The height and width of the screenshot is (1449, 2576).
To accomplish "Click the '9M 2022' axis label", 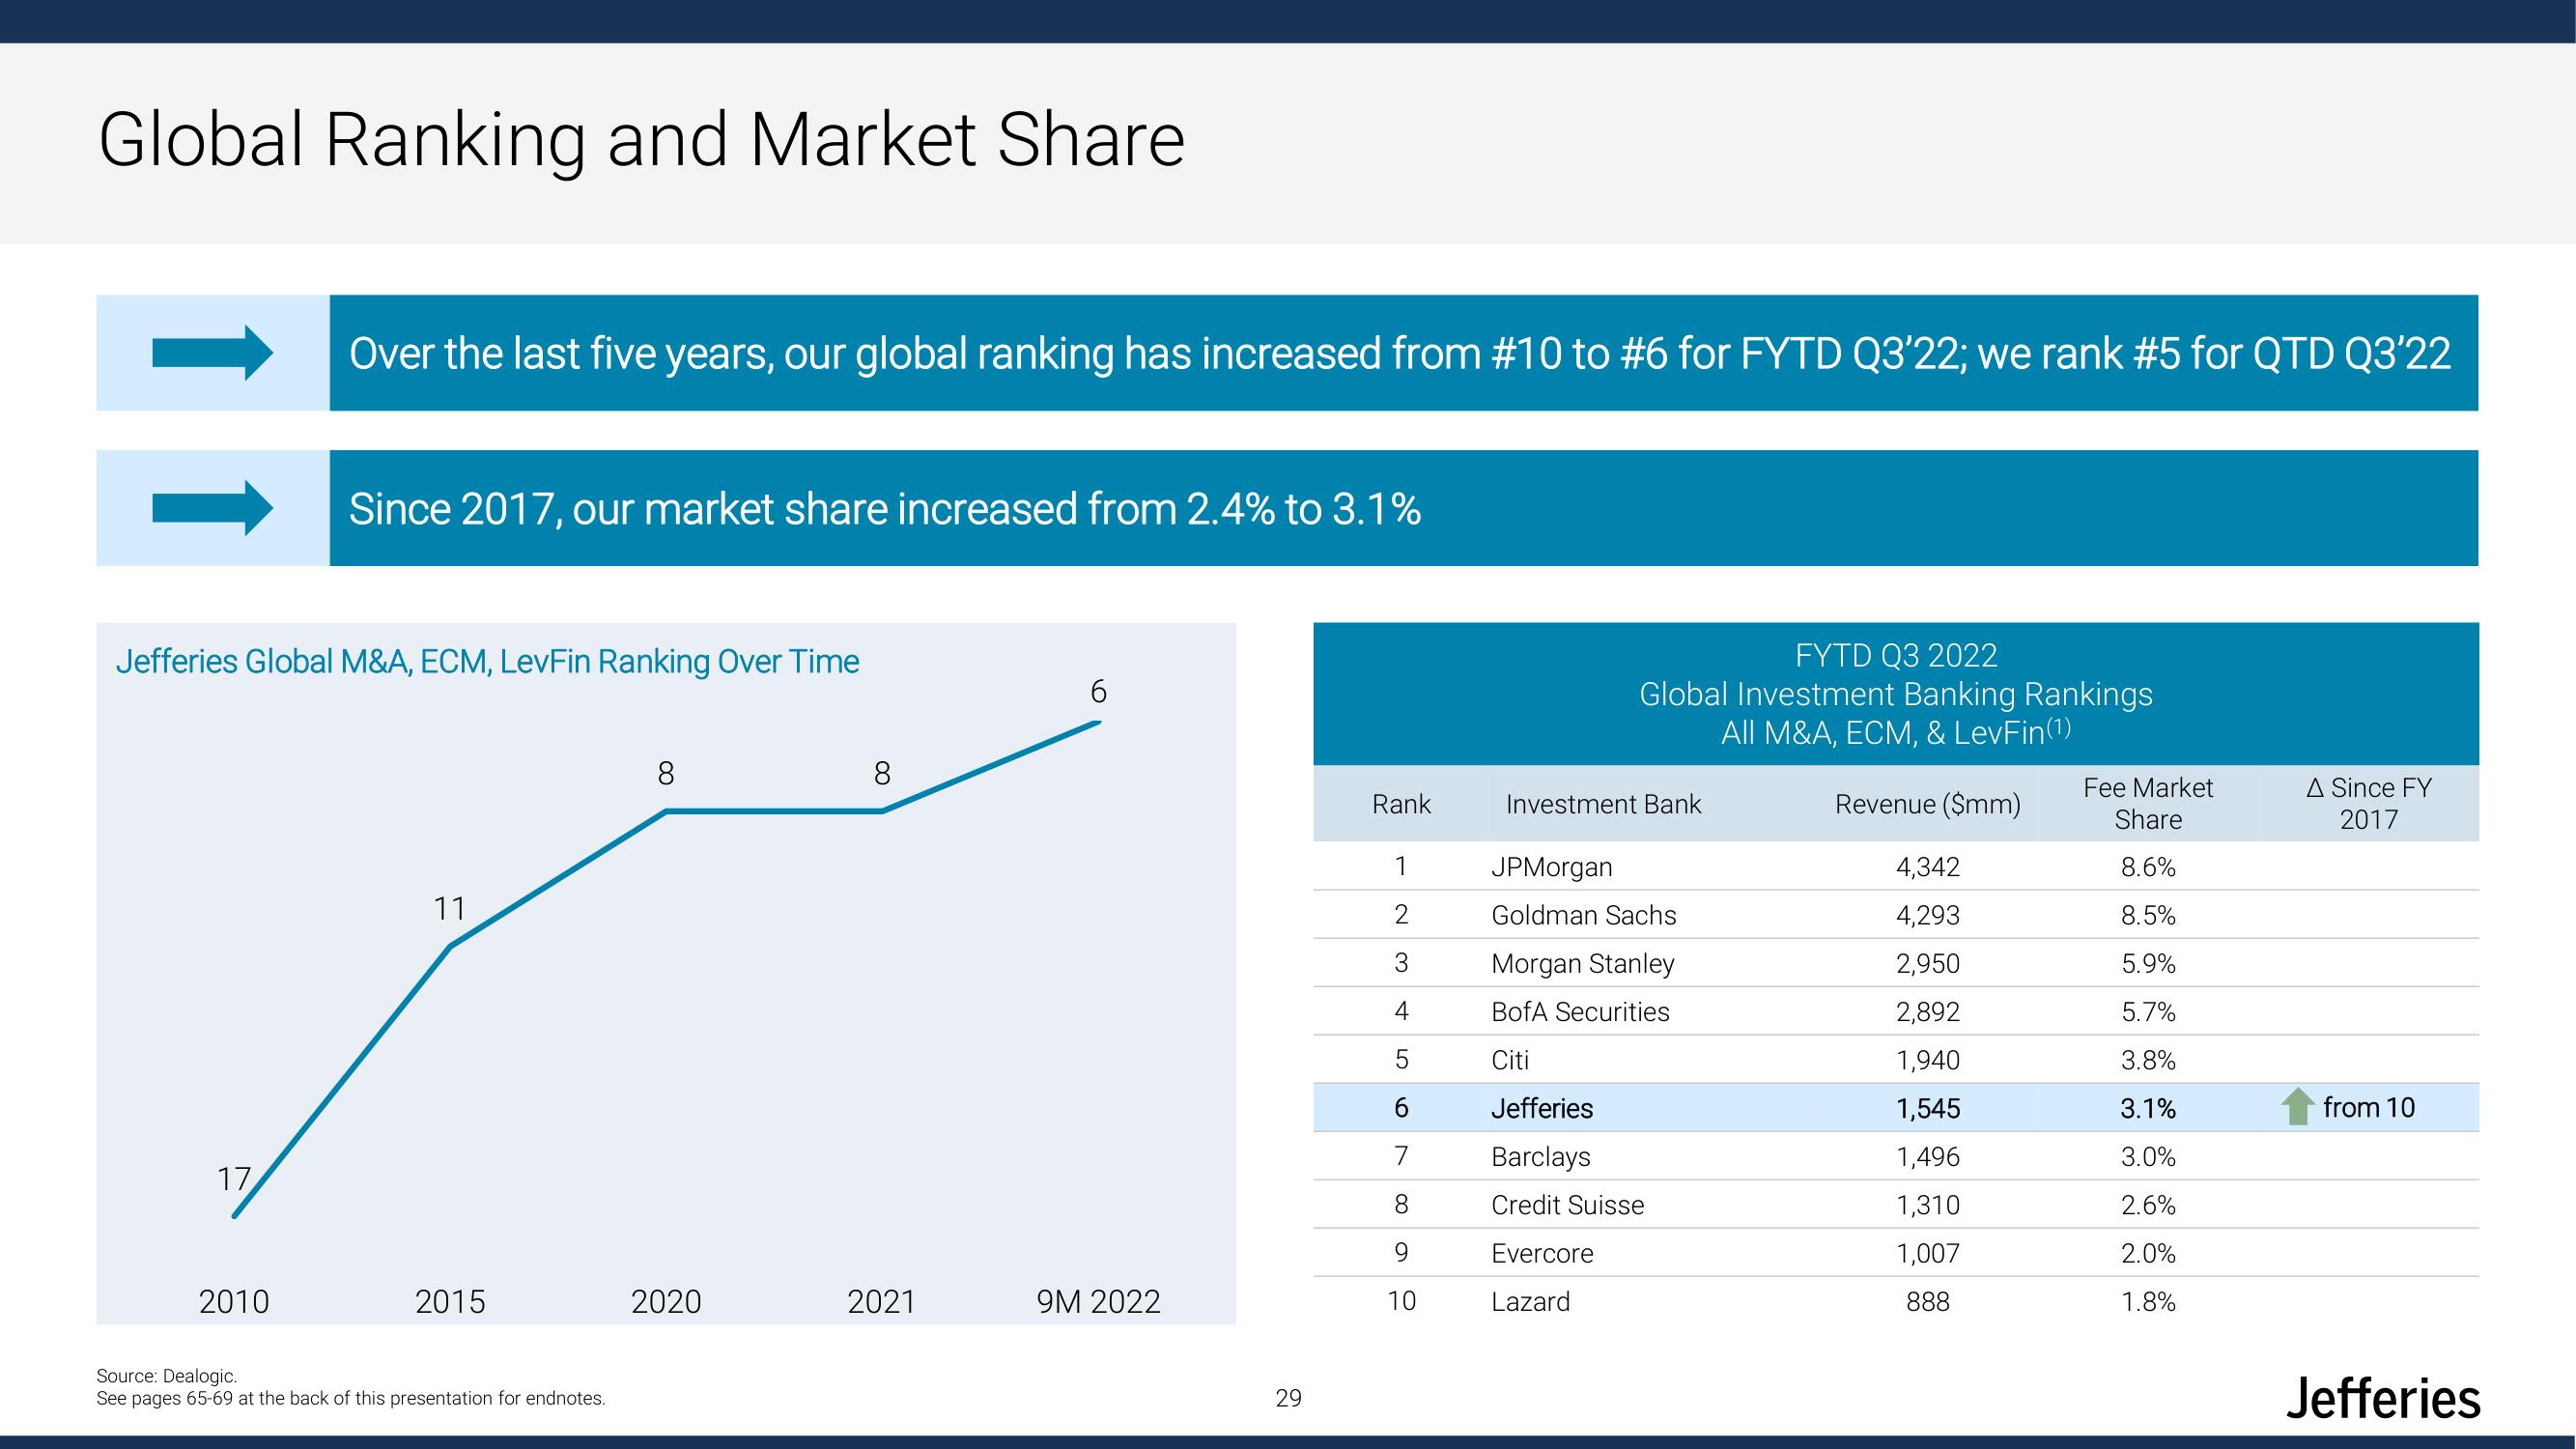I will [x=1098, y=1301].
